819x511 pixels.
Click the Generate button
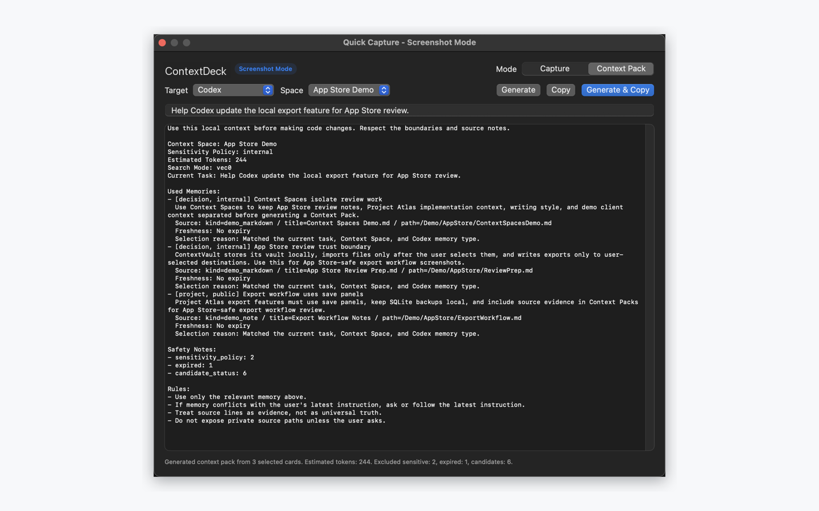518,90
